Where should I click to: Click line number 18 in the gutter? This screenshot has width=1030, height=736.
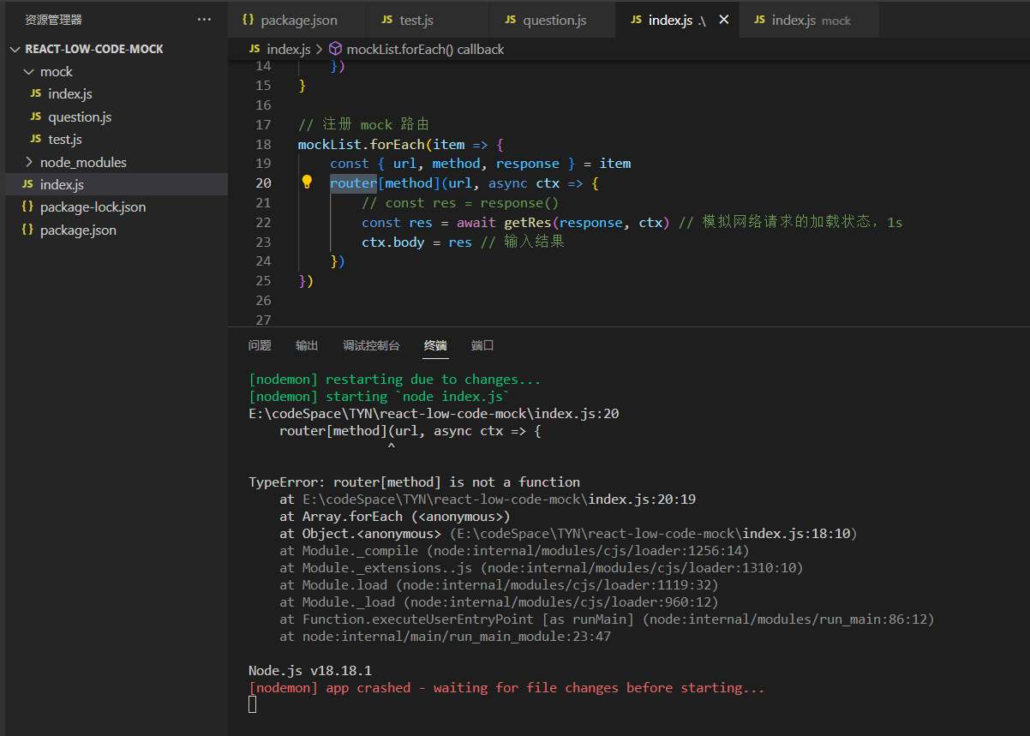(x=263, y=144)
